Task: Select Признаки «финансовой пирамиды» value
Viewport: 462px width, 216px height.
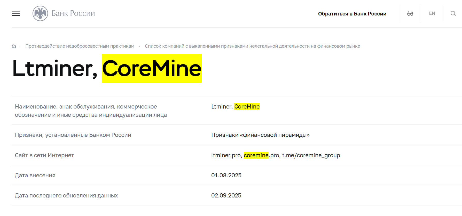Action: point(260,135)
